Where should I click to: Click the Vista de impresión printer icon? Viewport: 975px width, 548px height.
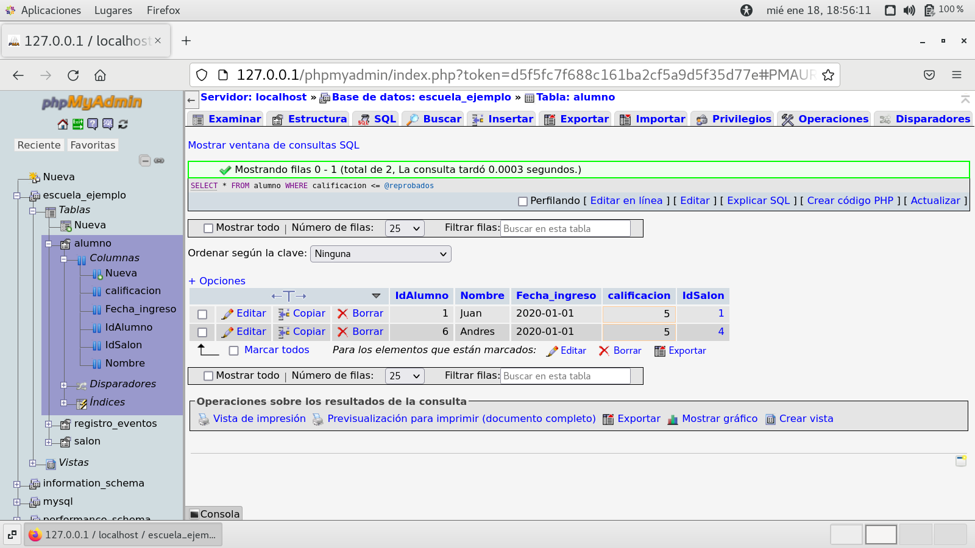pyautogui.click(x=204, y=420)
